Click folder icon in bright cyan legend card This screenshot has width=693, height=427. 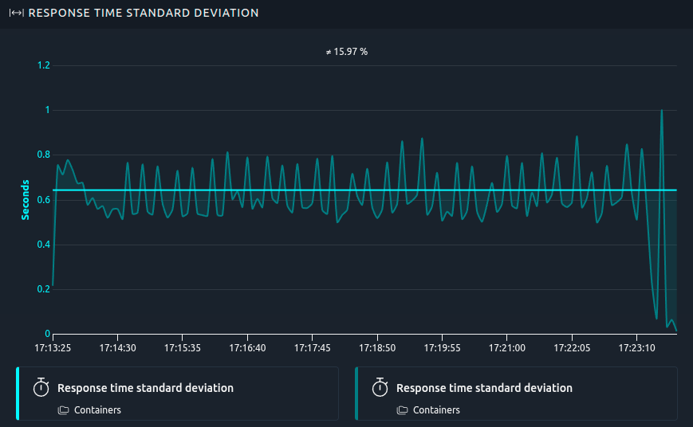64,410
